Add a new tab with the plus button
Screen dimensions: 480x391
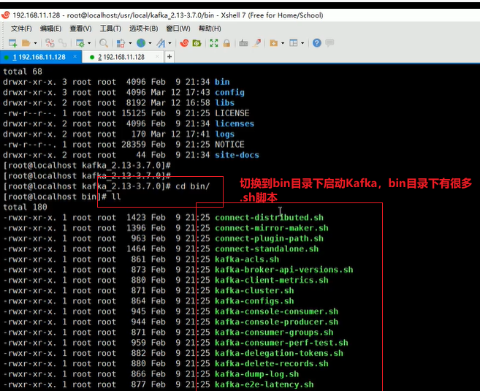[169, 57]
